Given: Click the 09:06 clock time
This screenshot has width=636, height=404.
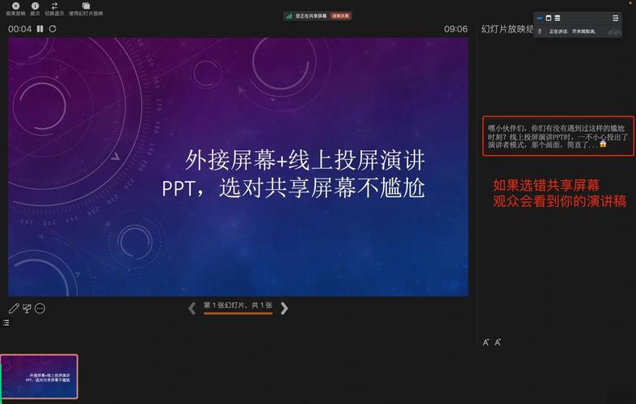Looking at the screenshot, I should click(x=456, y=29).
